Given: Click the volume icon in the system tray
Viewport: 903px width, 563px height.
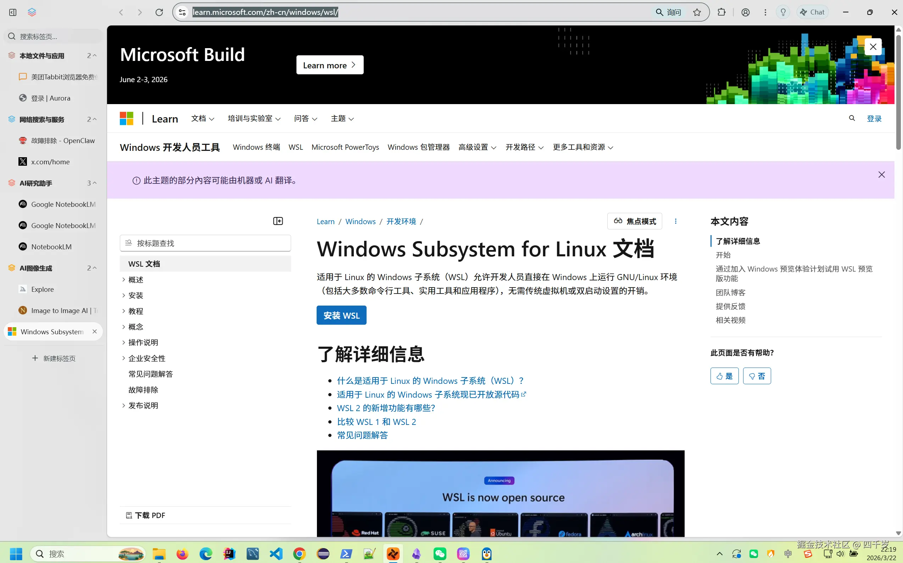Looking at the screenshot, I should (840, 554).
